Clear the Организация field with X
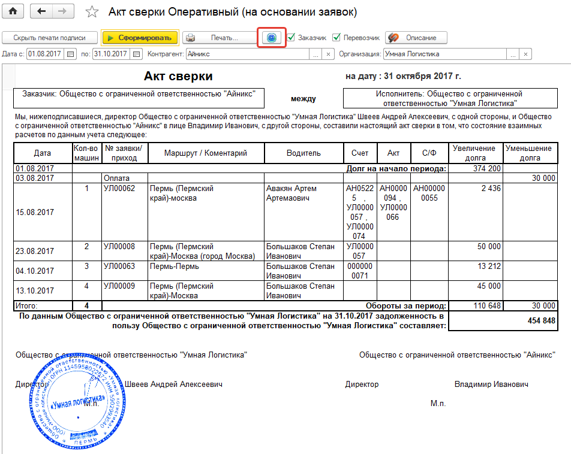 pyautogui.click(x=525, y=54)
